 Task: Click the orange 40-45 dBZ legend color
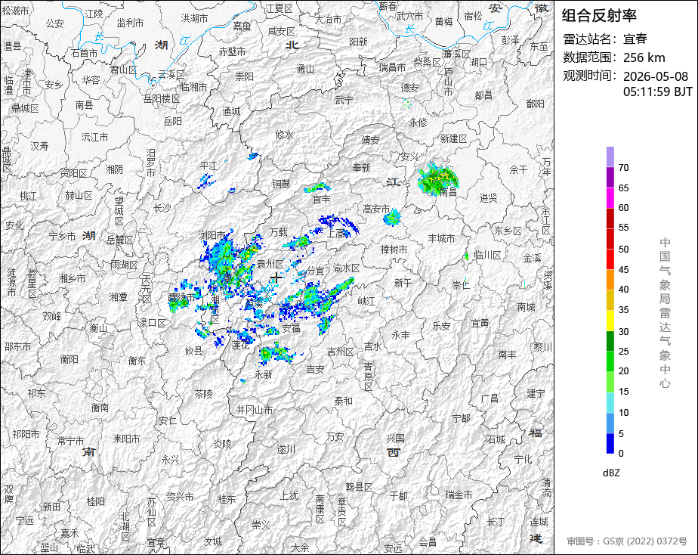610,280
